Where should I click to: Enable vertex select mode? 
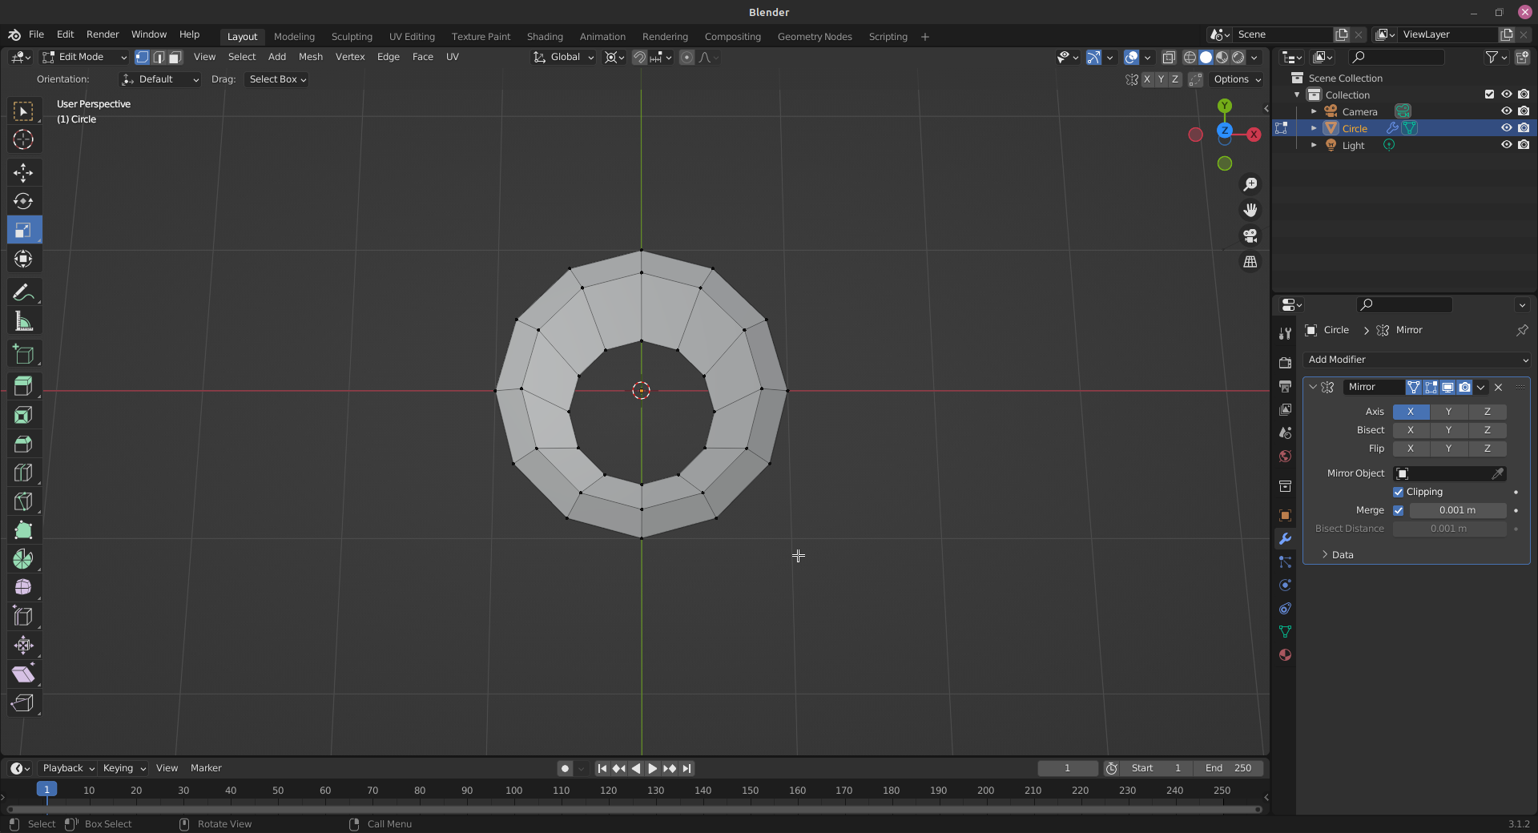[142, 57]
